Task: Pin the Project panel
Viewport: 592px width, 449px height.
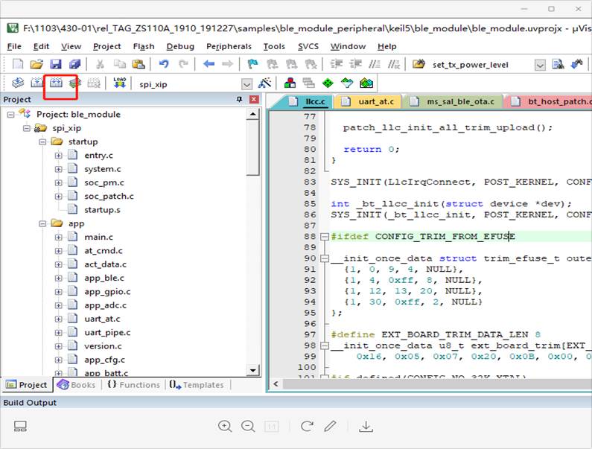Action: (239, 99)
